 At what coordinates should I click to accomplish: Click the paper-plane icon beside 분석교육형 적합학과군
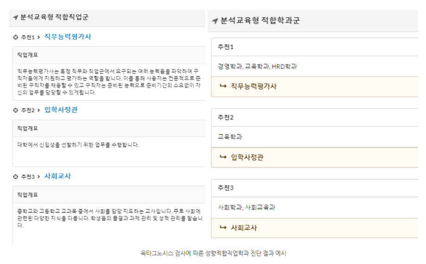coord(215,21)
